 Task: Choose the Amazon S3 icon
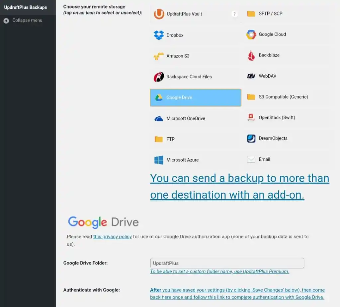pyautogui.click(x=159, y=56)
